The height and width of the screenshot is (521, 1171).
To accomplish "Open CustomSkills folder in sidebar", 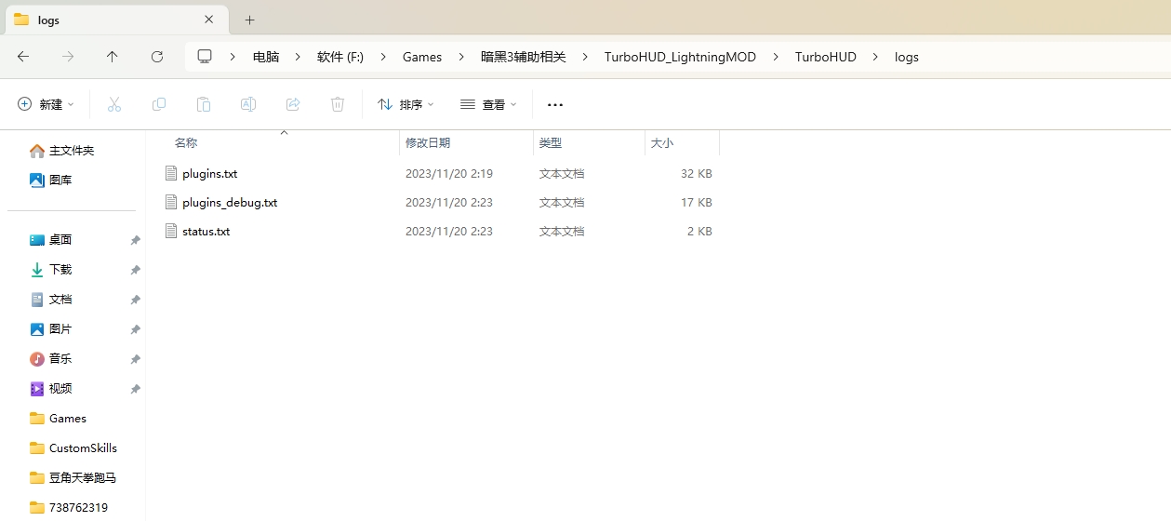I will [x=83, y=448].
